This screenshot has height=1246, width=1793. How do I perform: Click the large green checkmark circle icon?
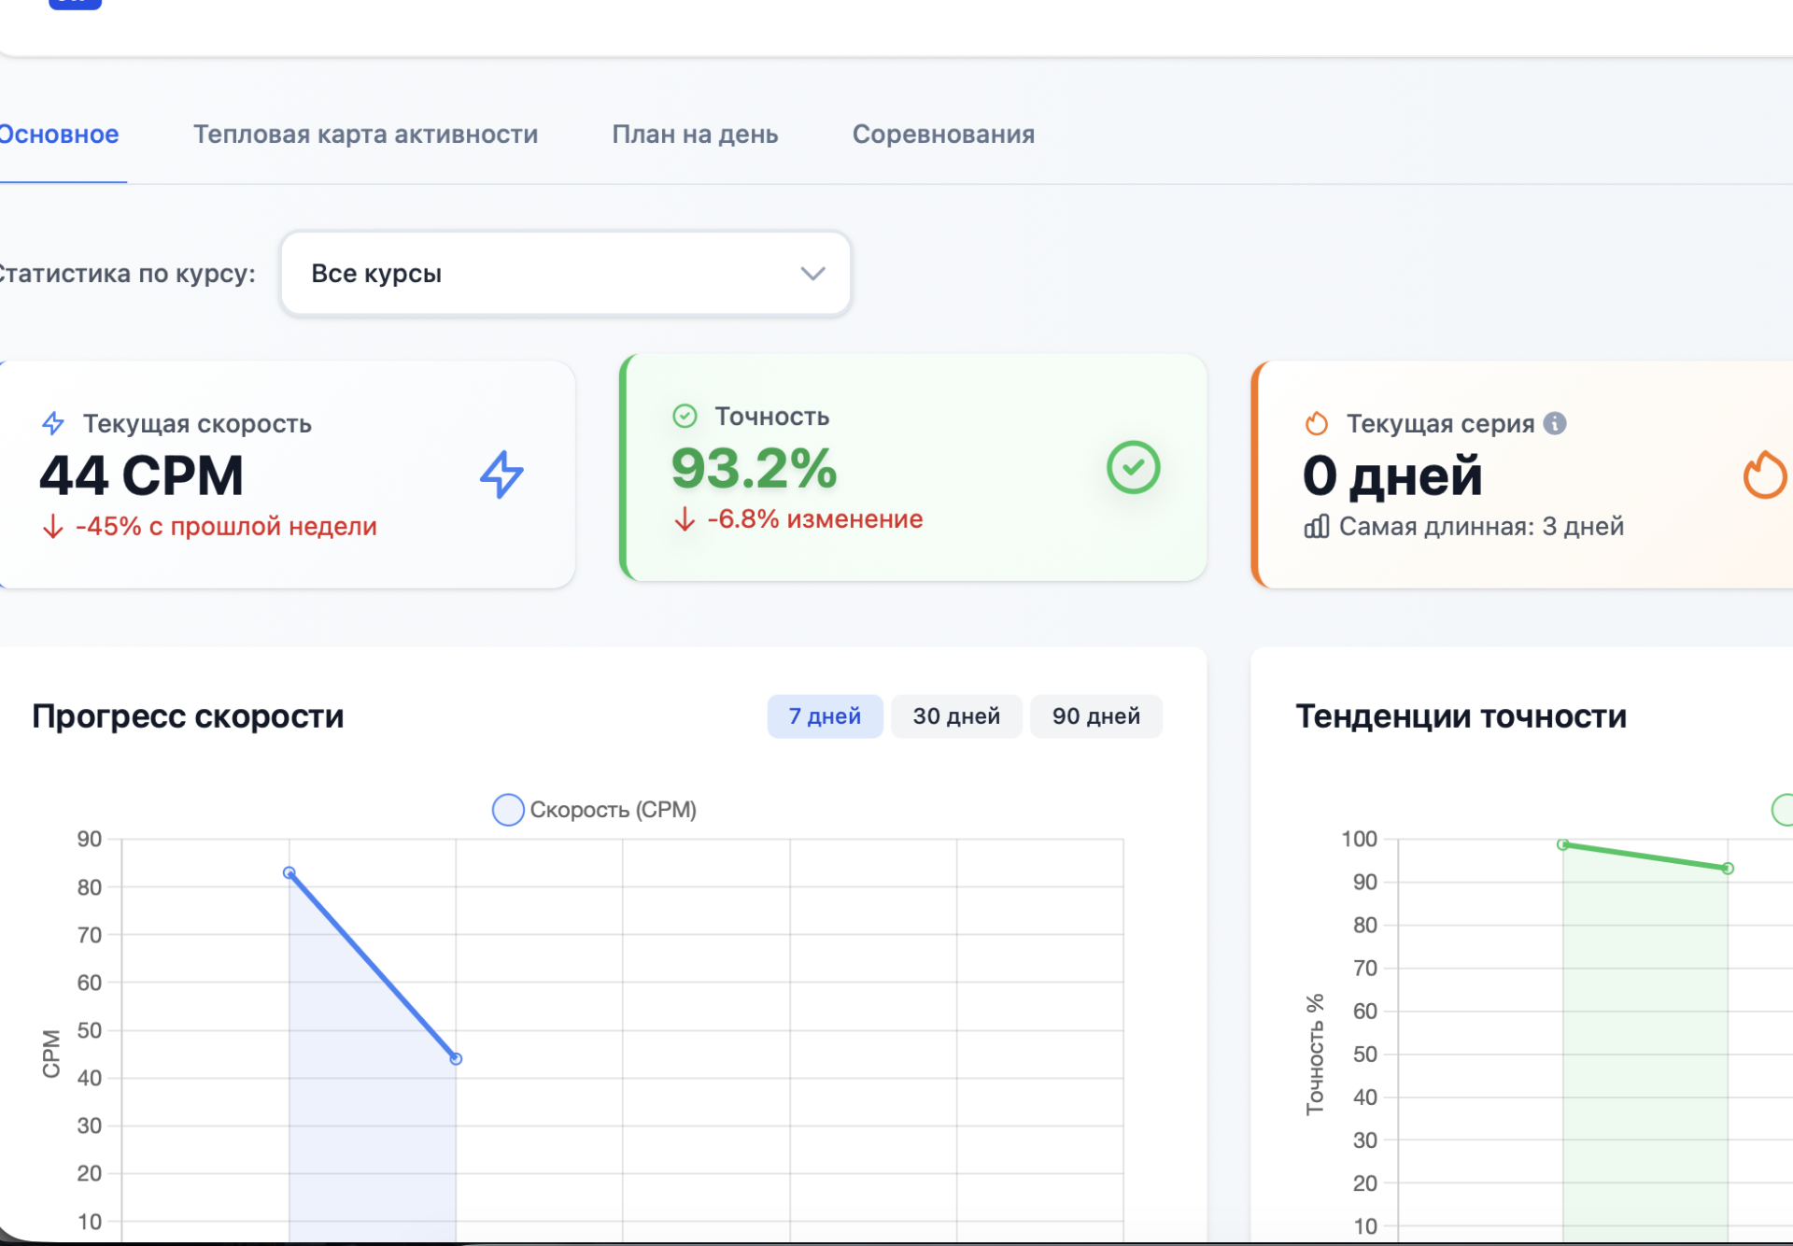(x=1133, y=467)
